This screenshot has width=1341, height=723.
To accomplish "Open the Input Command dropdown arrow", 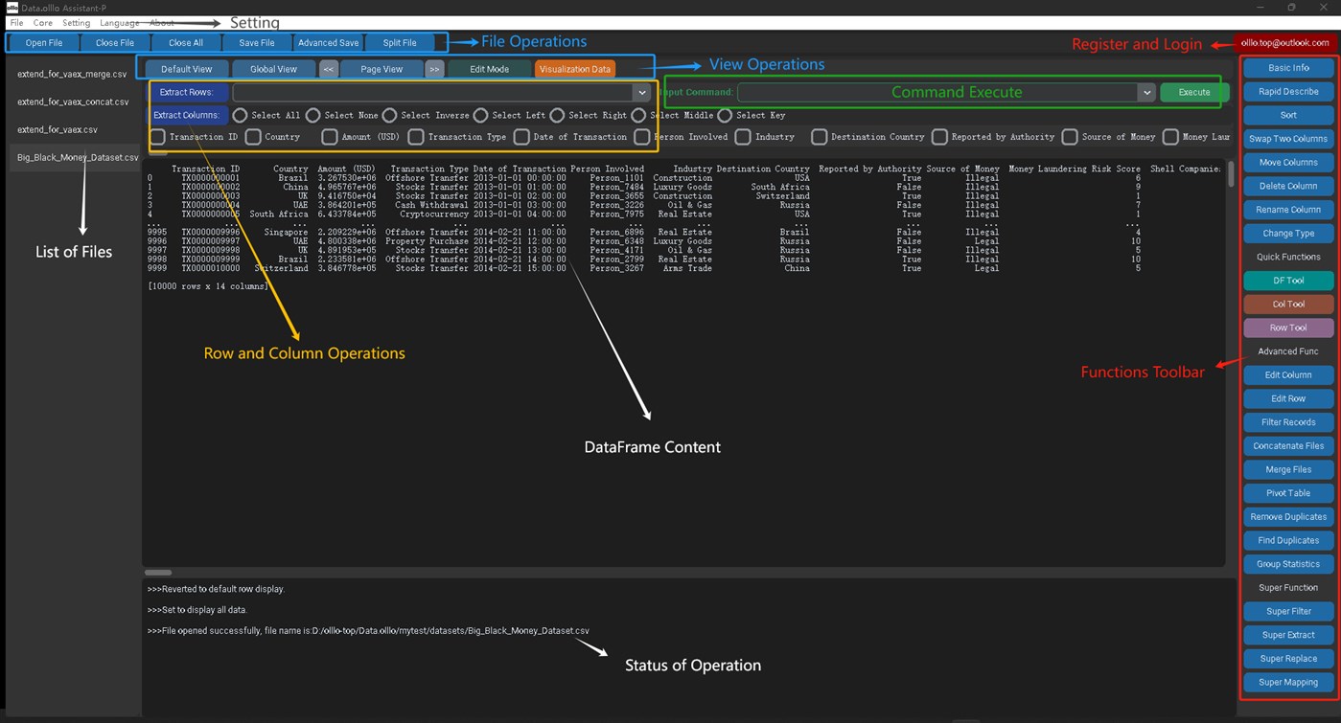I will point(1146,92).
